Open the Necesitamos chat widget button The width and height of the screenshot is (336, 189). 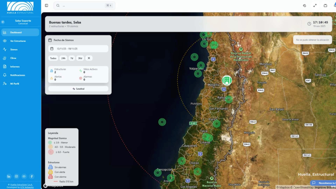pyautogui.click(x=323, y=183)
